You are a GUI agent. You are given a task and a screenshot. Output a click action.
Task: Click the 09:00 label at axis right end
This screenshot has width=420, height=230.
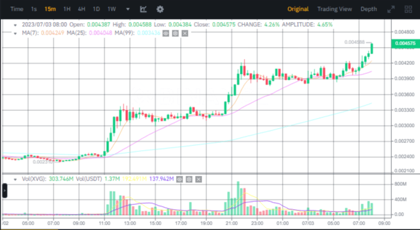[384, 223]
